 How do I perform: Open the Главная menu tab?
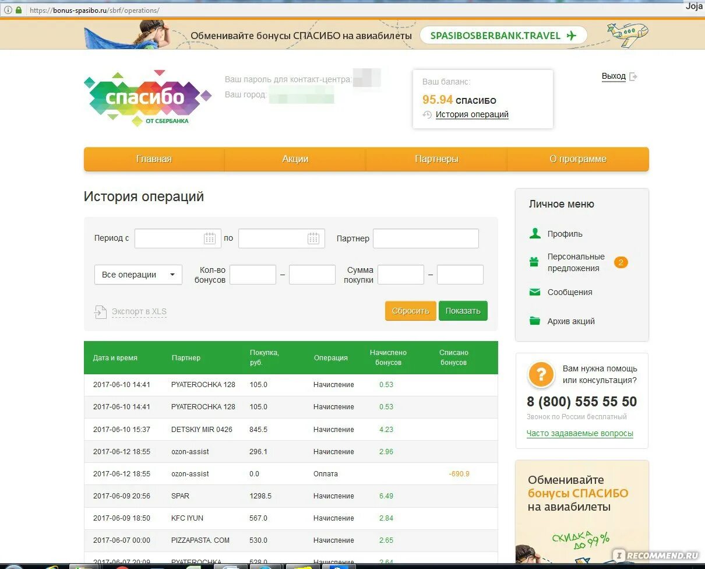pos(154,159)
